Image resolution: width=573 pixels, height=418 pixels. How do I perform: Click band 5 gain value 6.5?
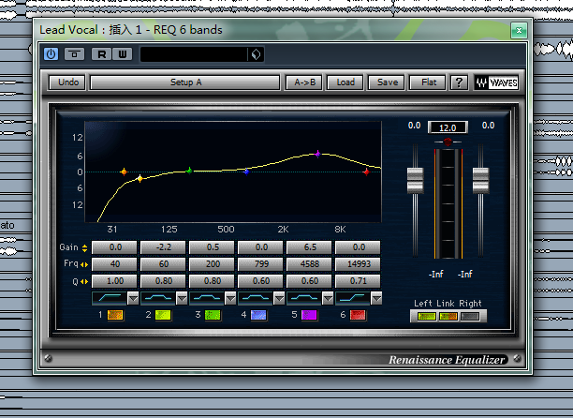click(310, 247)
